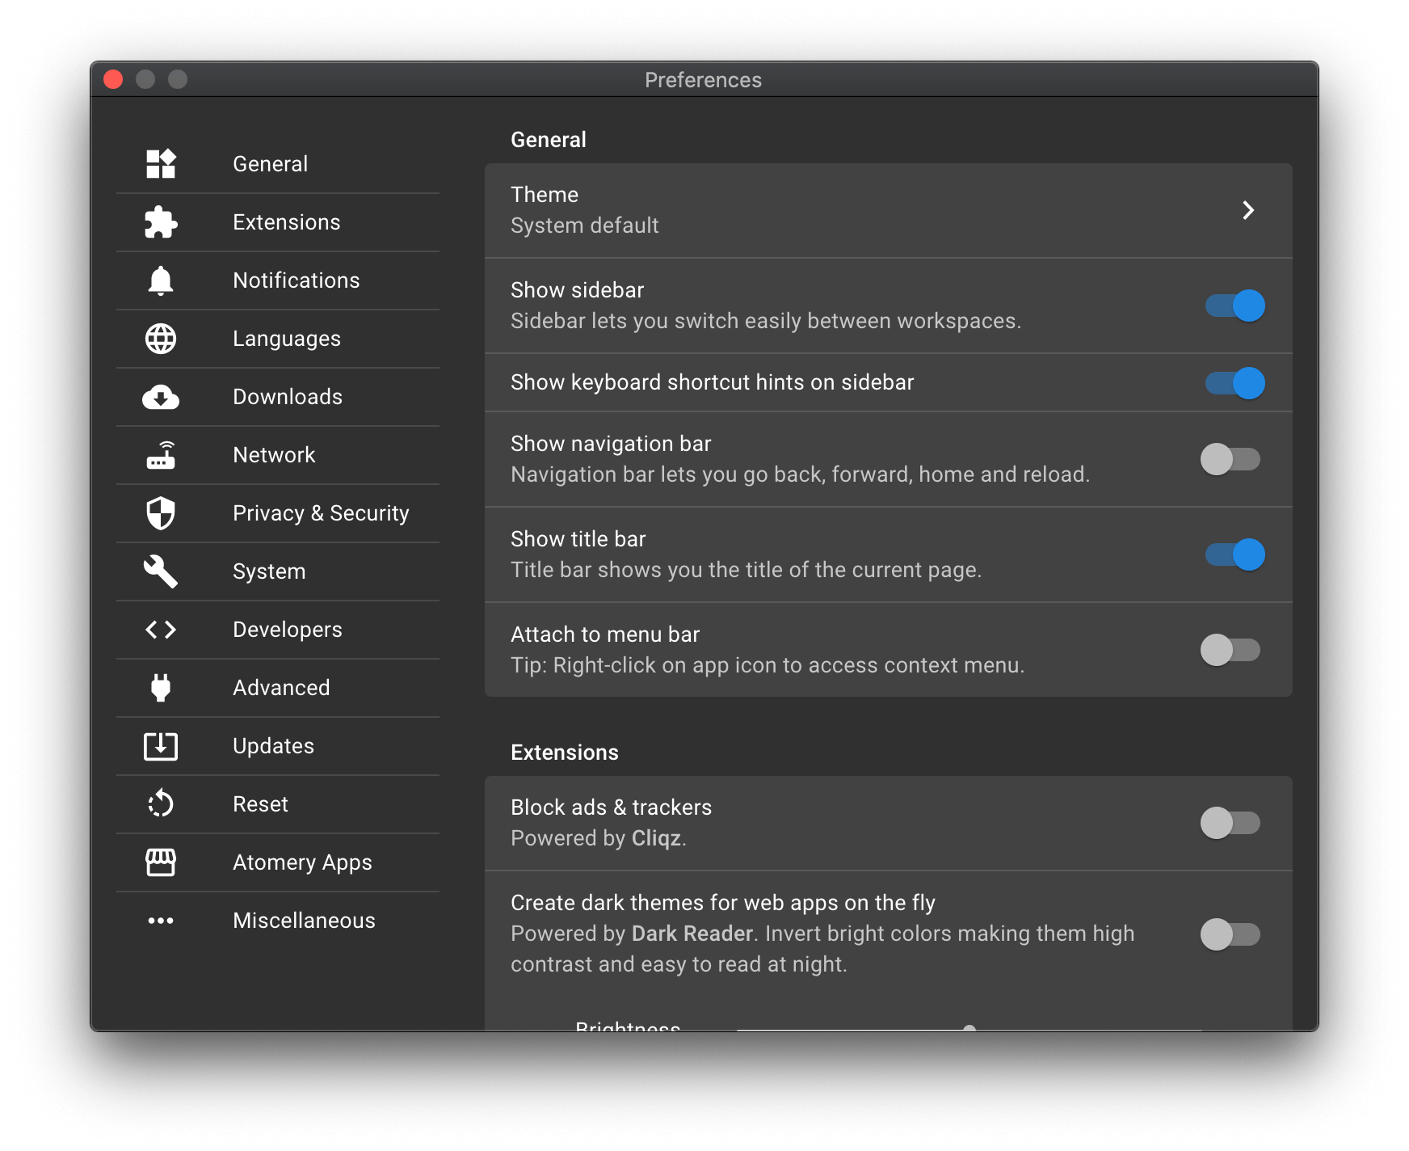Click the Reset circular arrow icon
Image resolution: width=1409 pixels, height=1151 pixels.
pos(161,804)
